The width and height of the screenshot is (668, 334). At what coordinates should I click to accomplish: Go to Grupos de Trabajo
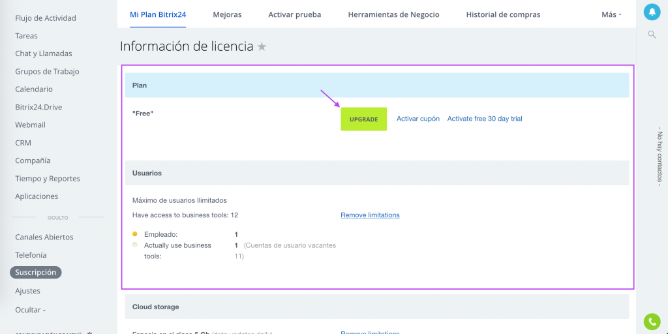47,72
